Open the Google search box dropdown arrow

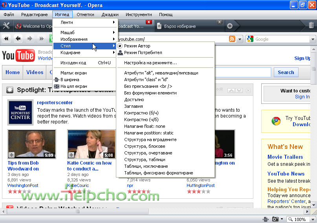pos(313,39)
